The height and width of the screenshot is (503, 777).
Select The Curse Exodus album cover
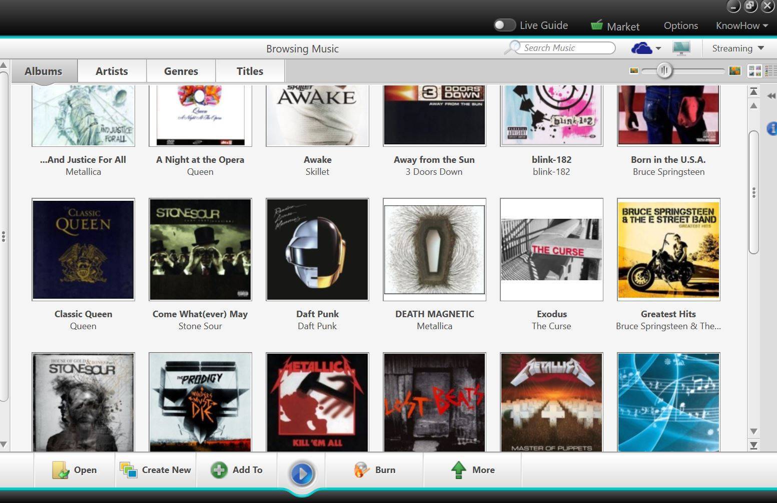(x=551, y=250)
